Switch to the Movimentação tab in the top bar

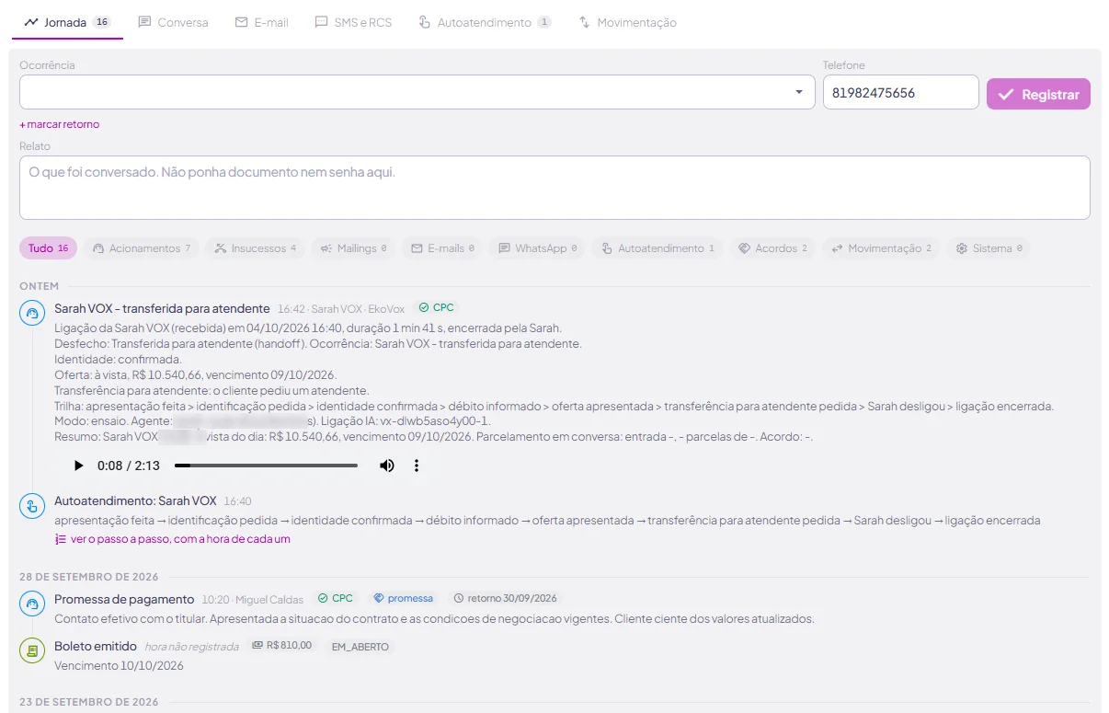tap(627, 22)
